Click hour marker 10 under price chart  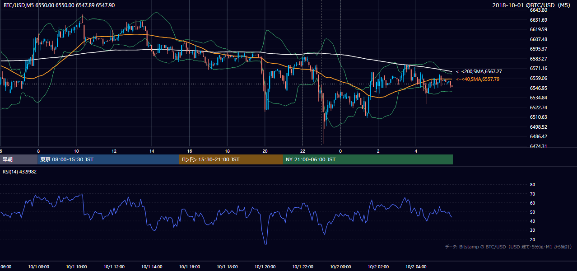(x=76, y=151)
